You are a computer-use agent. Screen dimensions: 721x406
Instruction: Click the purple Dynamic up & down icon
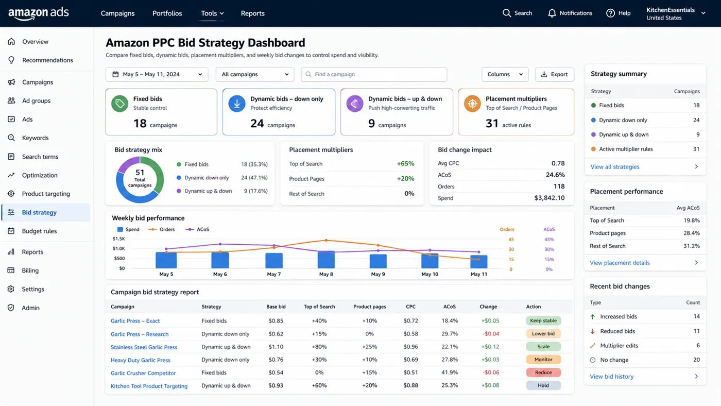355,104
